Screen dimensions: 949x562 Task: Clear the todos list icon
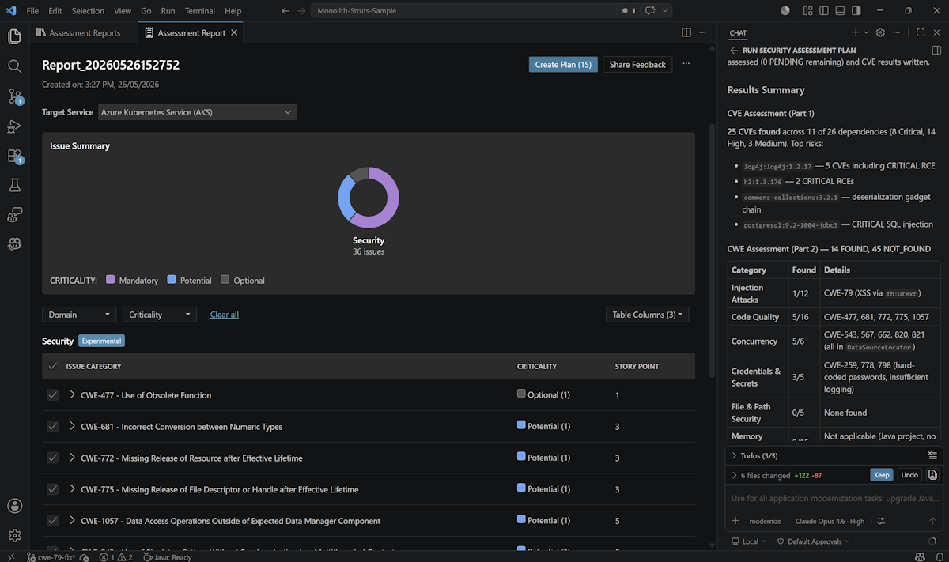932,455
